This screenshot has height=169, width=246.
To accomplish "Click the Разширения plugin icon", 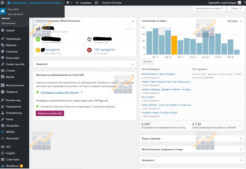I will tap(3, 106).
